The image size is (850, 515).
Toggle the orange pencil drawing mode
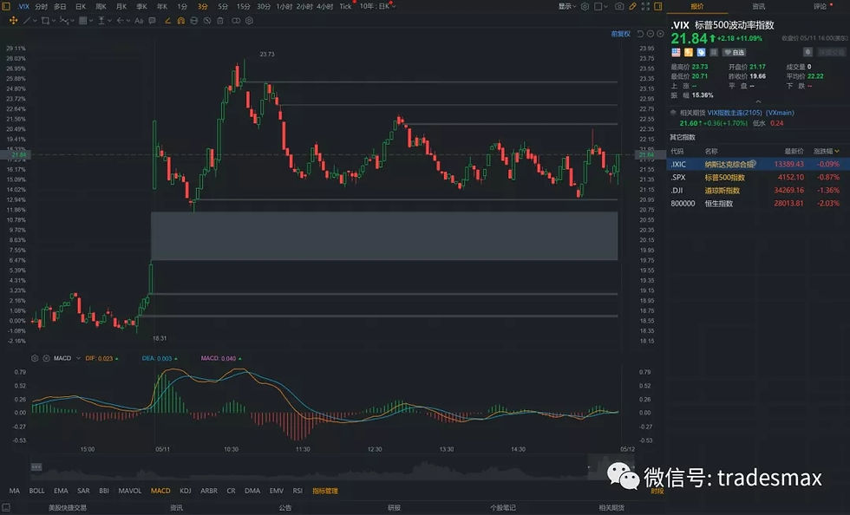(632, 7)
